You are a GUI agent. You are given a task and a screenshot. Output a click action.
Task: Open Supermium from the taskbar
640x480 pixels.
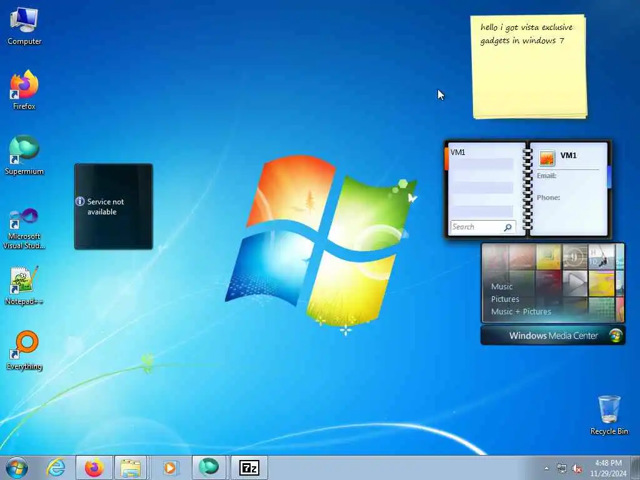(209, 467)
